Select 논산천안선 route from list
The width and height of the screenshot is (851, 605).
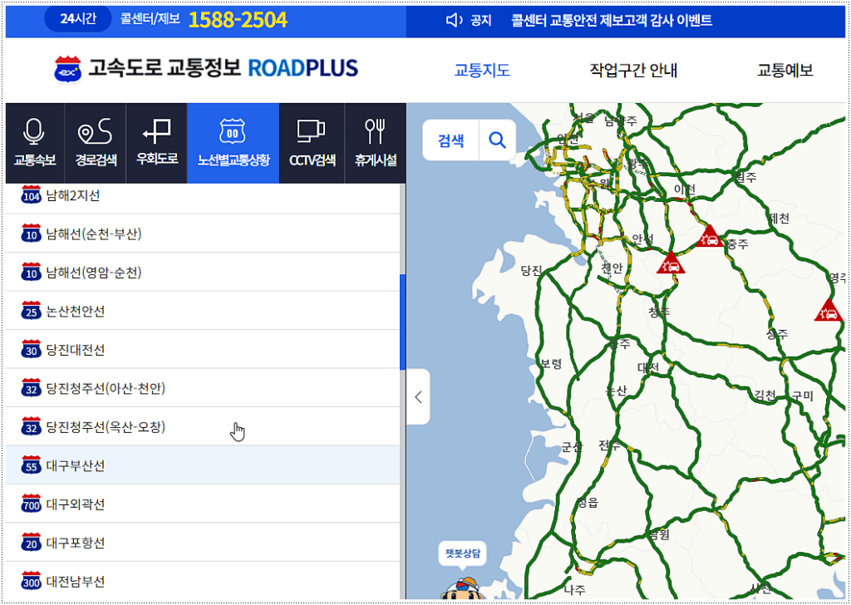76,311
